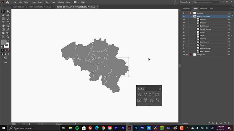Select the Paintbrush tool
The width and height of the screenshot is (234, 131).
[x=8, y=19]
